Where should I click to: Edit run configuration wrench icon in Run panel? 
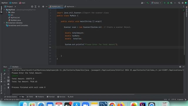coord(5,74)
